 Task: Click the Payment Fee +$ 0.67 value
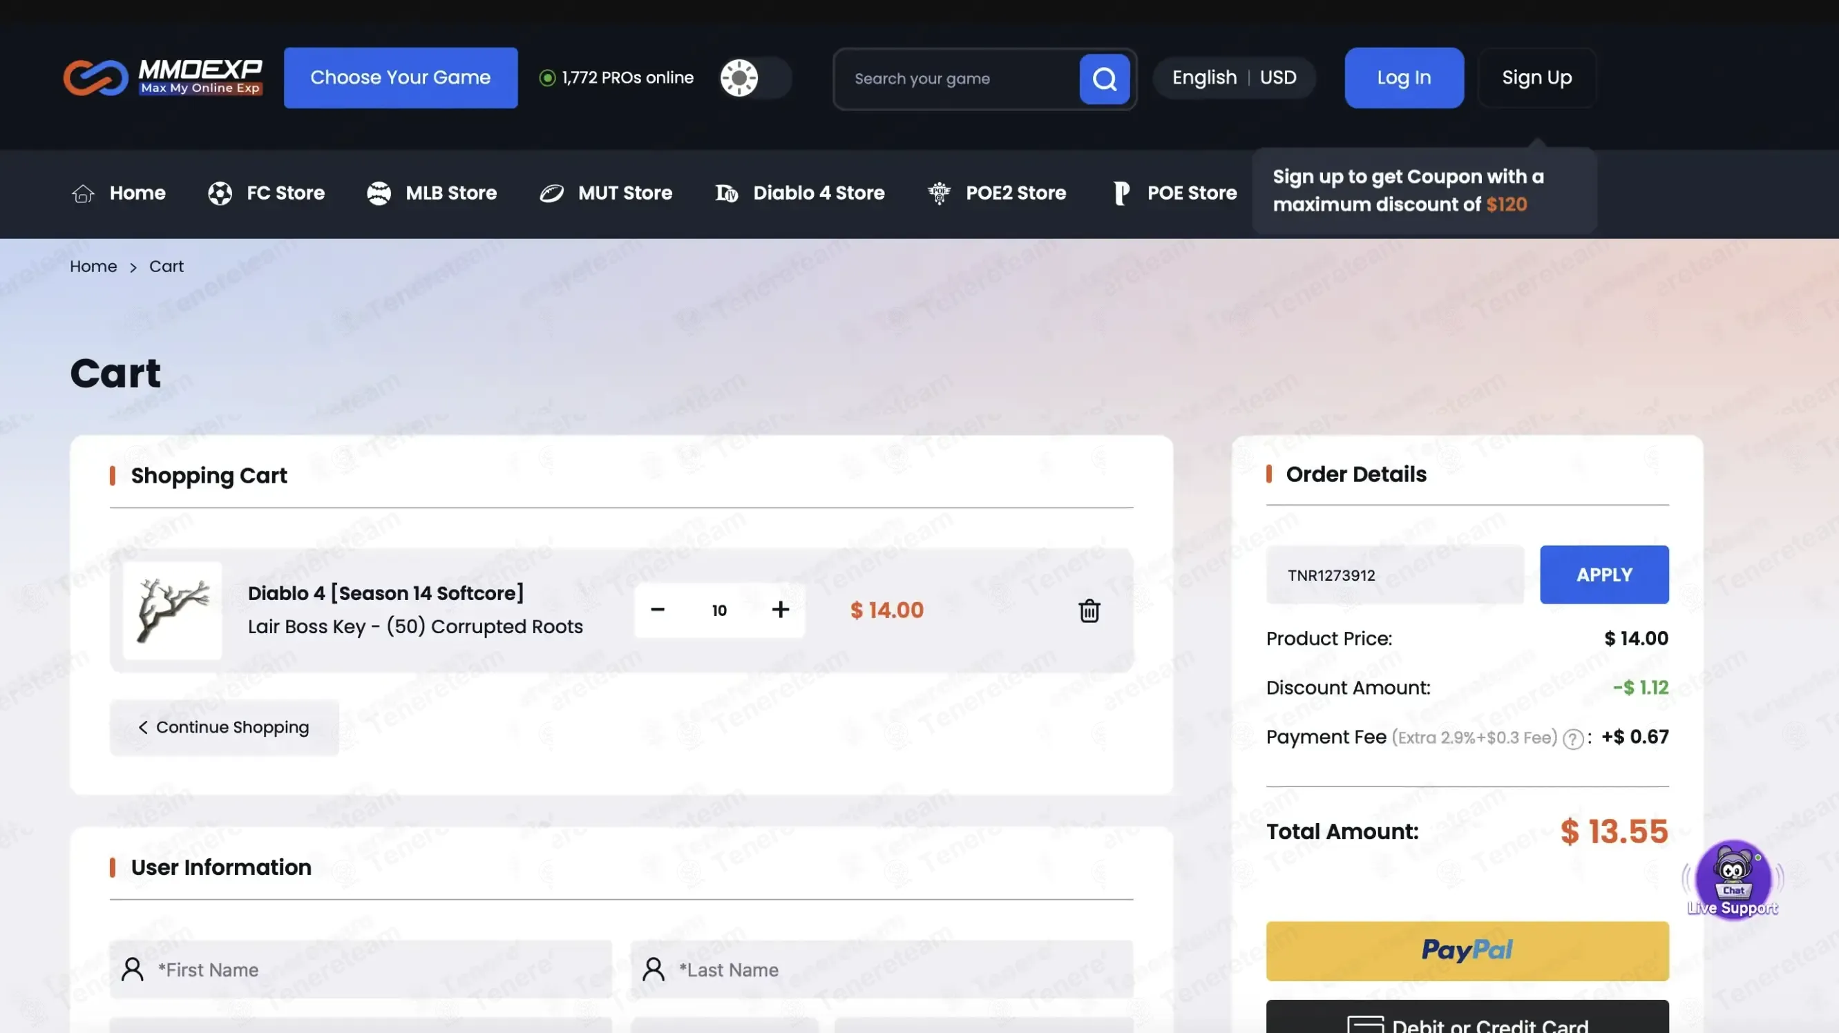[1635, 736]
